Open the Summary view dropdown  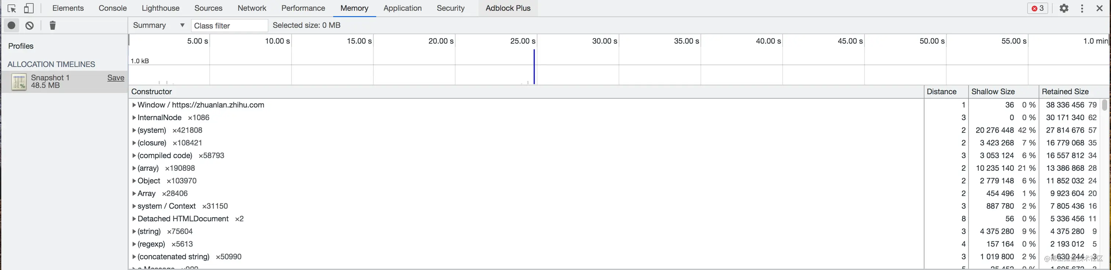coord(158,26)
